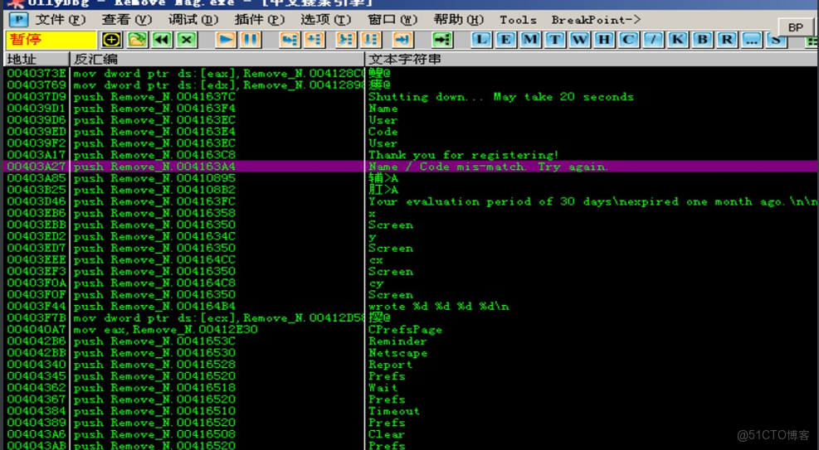Click the BP button
819x450 pixels.
[x=796, y=27]
